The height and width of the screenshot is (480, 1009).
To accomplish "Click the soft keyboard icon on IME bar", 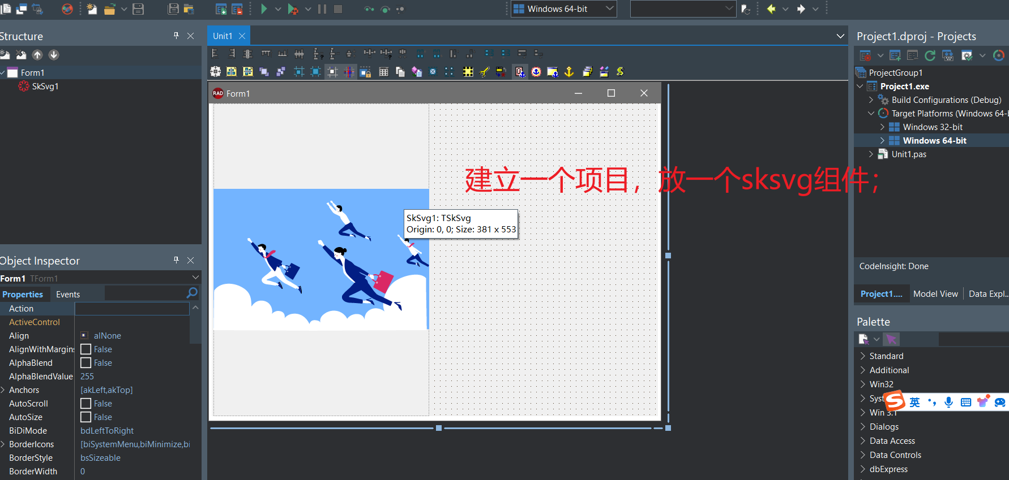I will pyautogui.click(x=966, y=402).
